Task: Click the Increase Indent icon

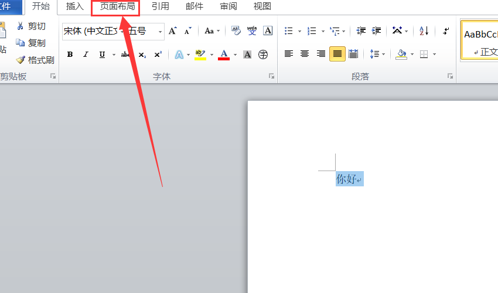Action: coord(376,31)
